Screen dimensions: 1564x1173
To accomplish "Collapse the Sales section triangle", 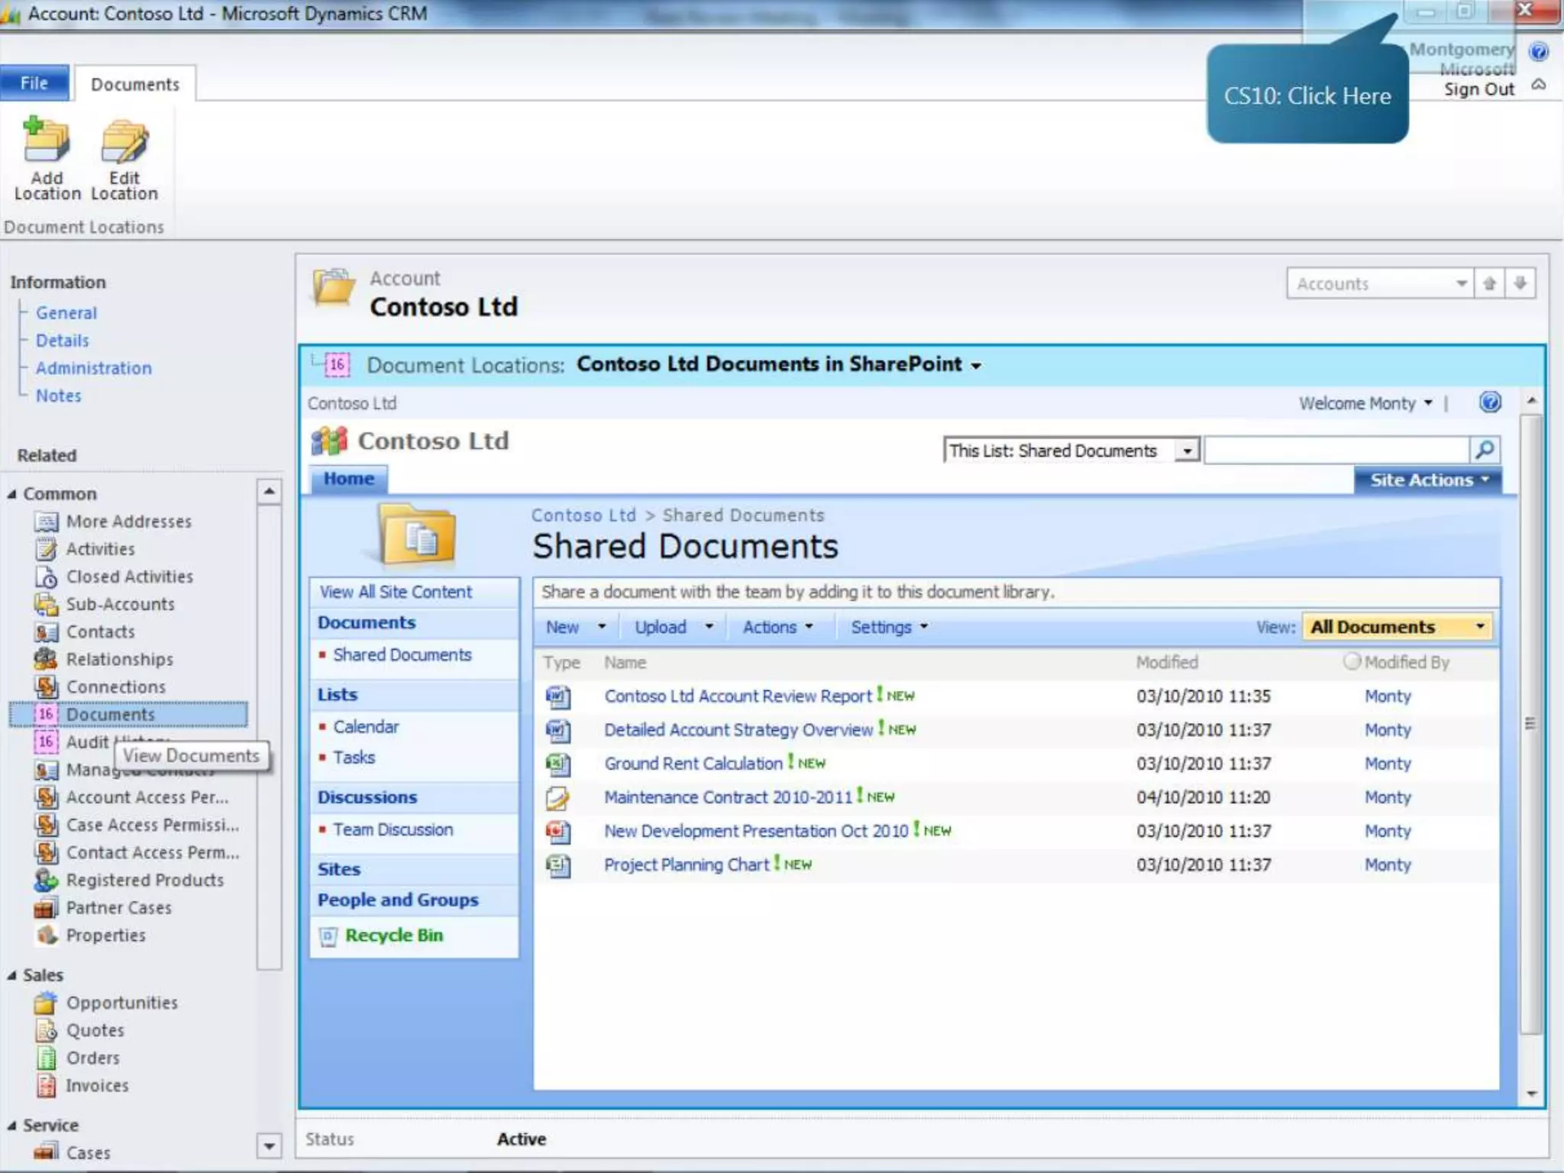I will (x=11, y=975).
